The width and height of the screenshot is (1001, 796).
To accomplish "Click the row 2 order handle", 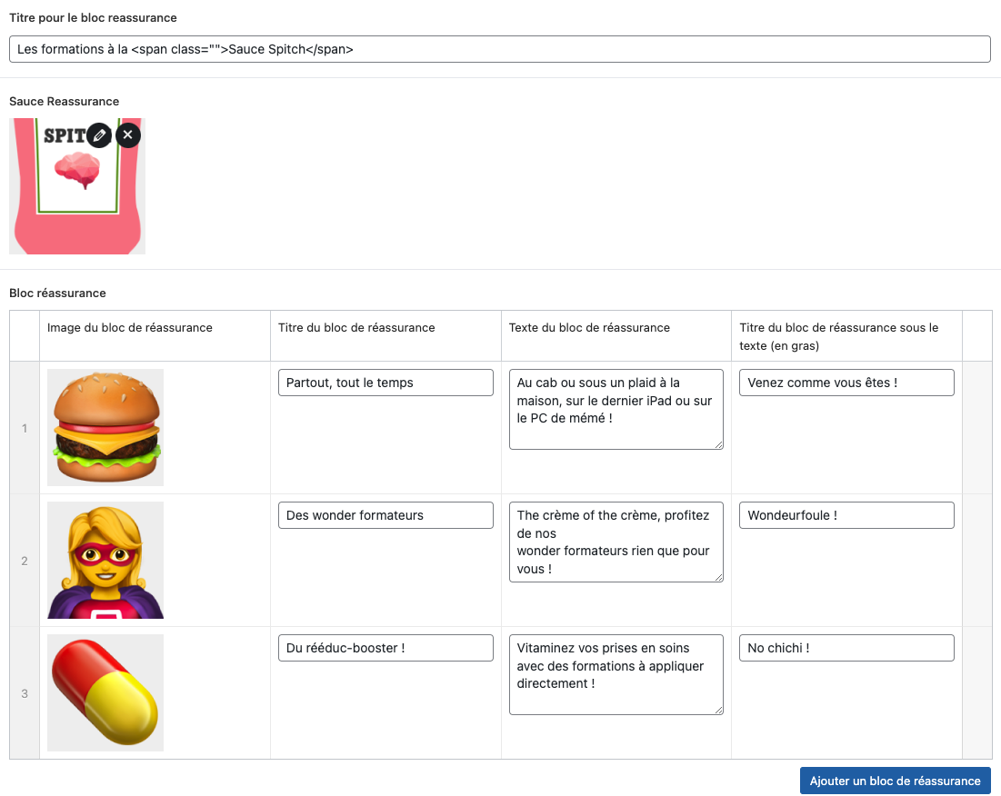I will click(x=25, y=561).
